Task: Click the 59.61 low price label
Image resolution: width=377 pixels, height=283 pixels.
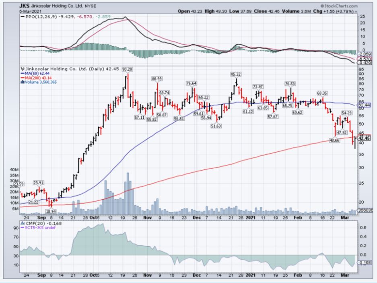Action: pos(199,114)
